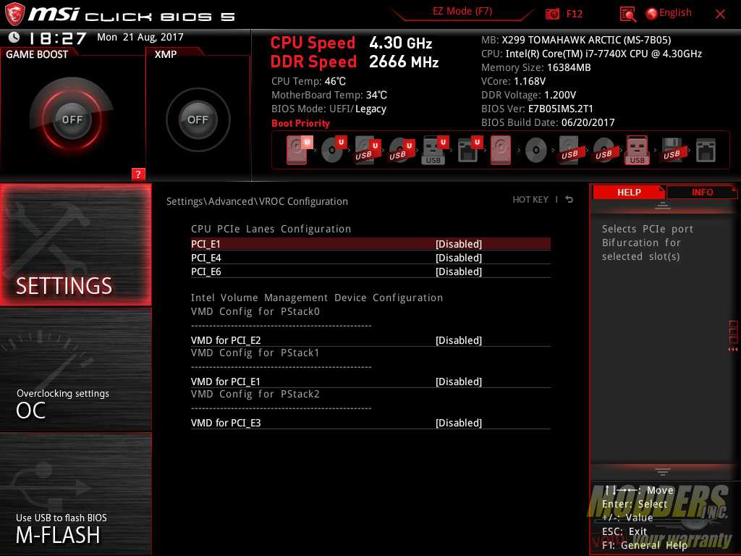Select the UEFI USB key boot icon
This screenshot has width=741, height=556.
tap(434, 150)
